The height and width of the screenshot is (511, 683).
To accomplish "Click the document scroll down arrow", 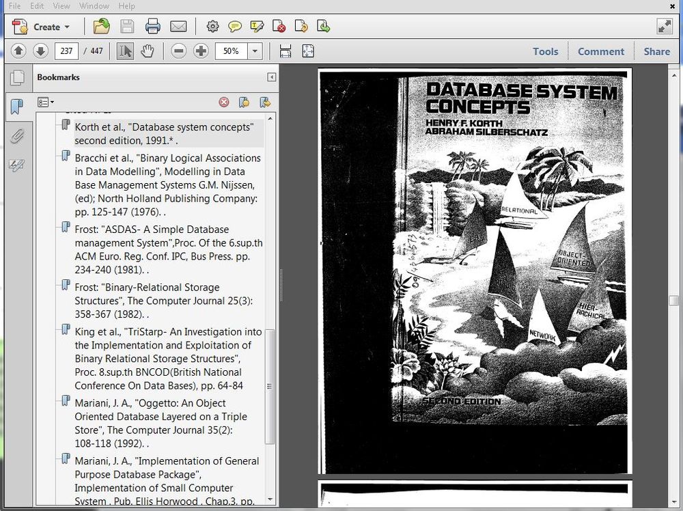I will click(x=673, y=502).
